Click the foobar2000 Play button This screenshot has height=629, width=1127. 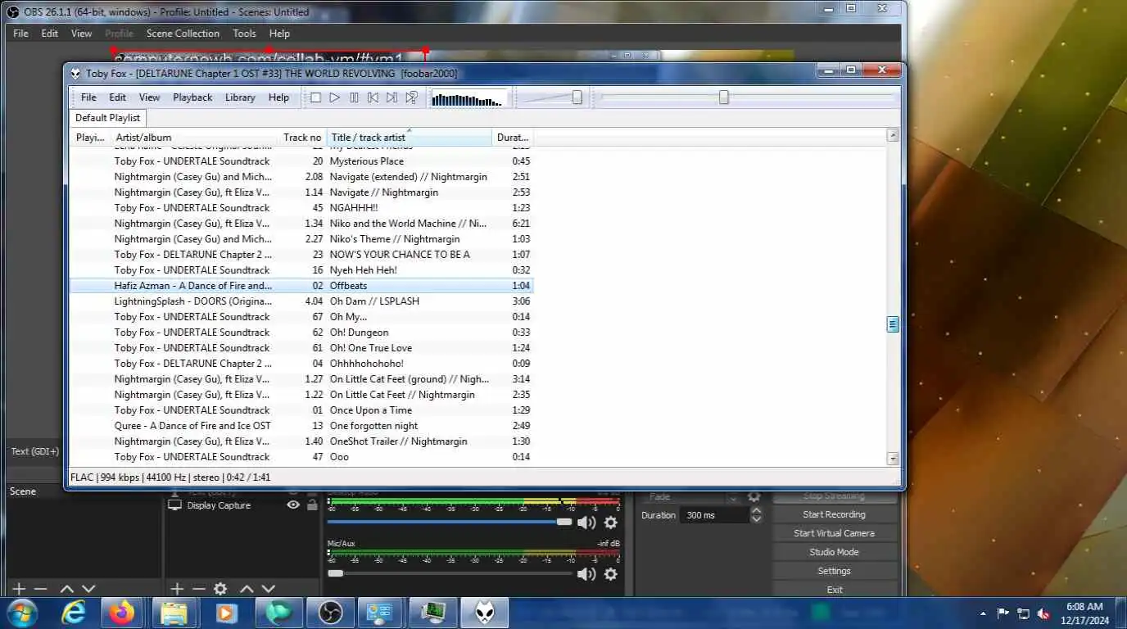click(334, 97)
